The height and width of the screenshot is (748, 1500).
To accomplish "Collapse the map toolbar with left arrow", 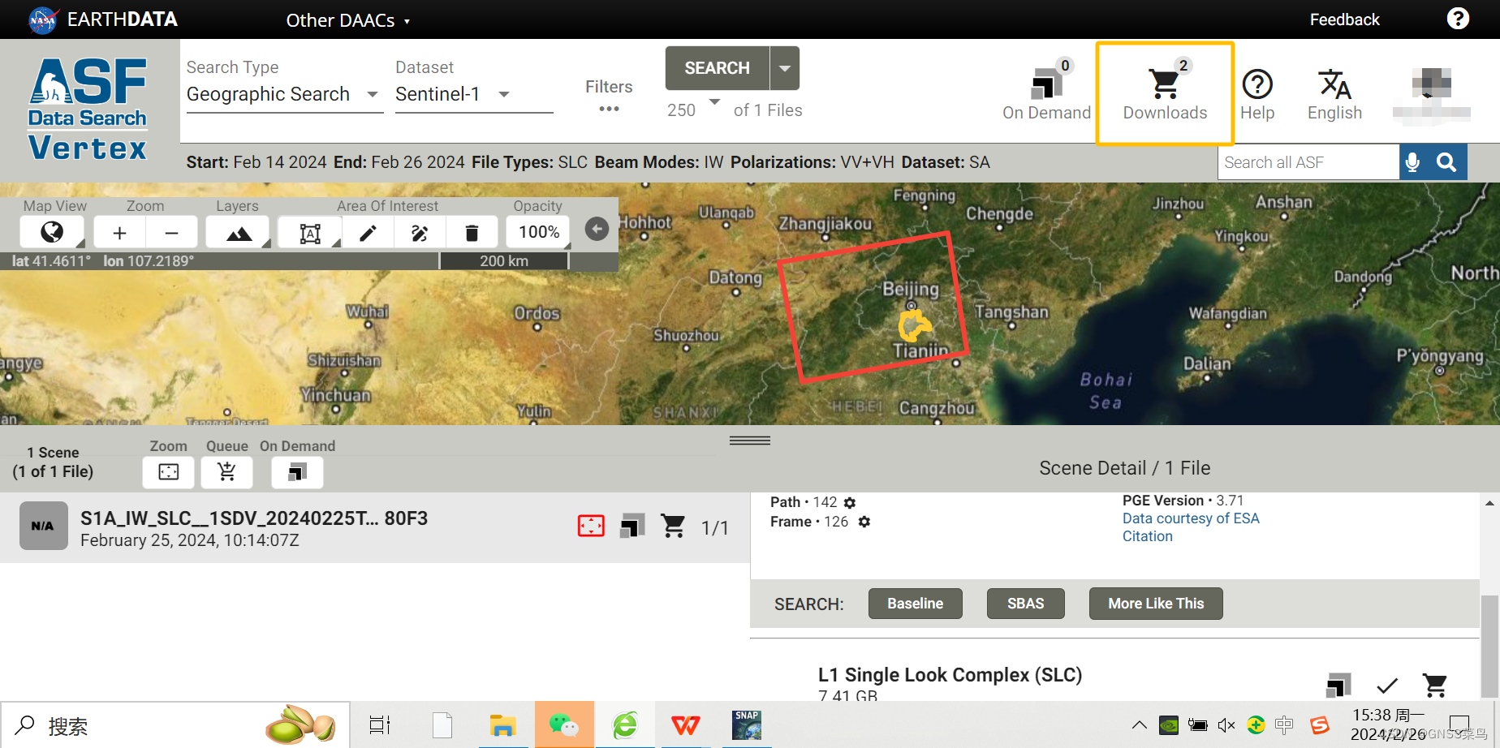I will pos(597,229).
